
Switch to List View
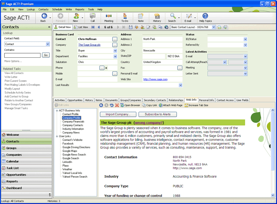81,27
